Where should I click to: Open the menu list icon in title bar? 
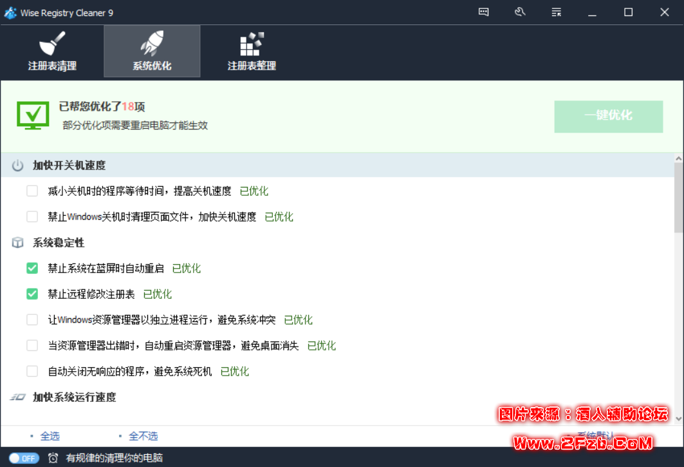click(556, 12)
